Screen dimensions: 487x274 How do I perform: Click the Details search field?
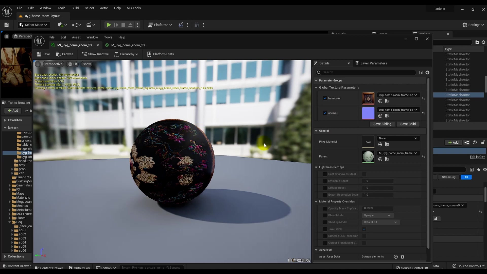pyautogui.click(x=366, y=72)
